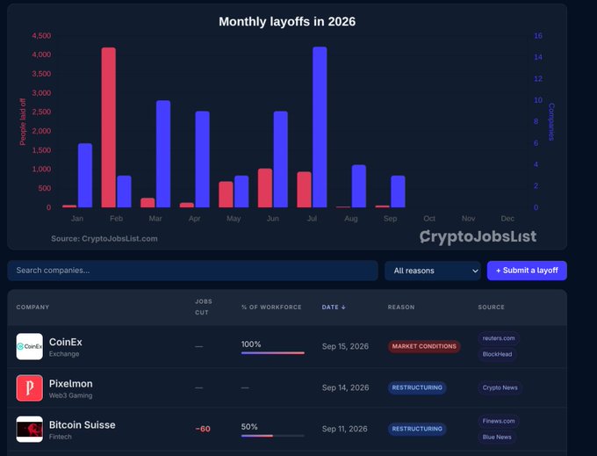Click the blue September companies bar

tap(399, 192)
